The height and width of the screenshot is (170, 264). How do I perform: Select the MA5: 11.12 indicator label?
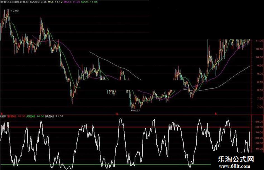pos(55,2)
